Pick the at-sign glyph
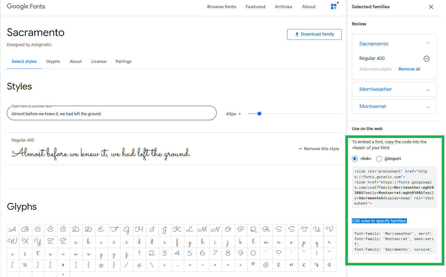The height and width of the screenshot is (277, 446). coord(101,265)
